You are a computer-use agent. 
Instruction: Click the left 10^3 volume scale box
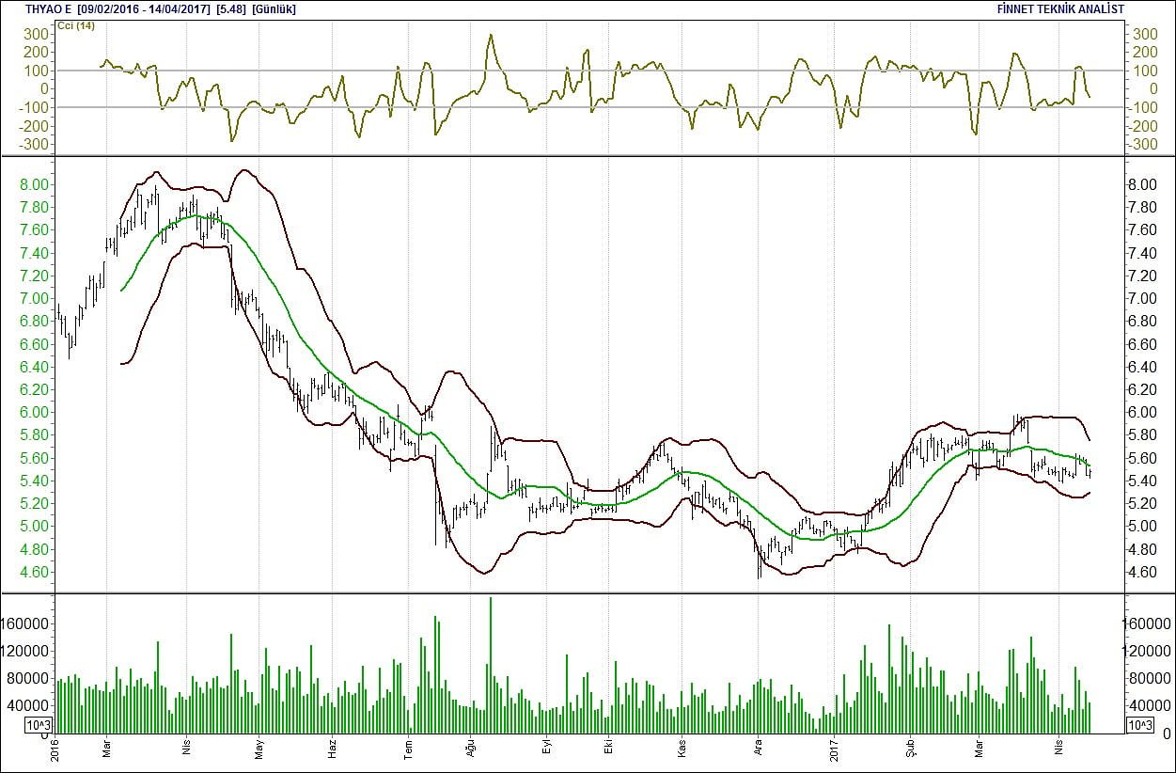click(x=38, y=725)
